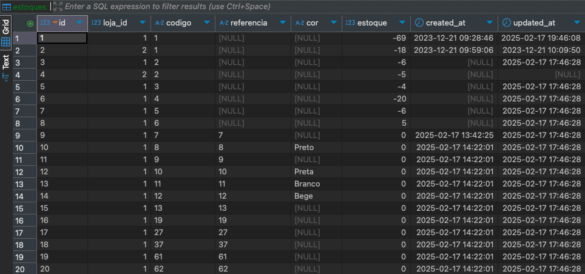Click the updated_at column header label
Viewport: 585px width, 274px height.
(534, 23)
